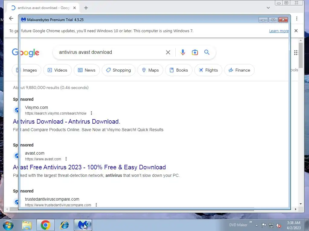Click the trustedantiviruscompare.com site name

point(52,199)
